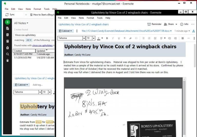Insert a checkbox to-do item
This screenshot has height=137, width=197.
point(155,38)
